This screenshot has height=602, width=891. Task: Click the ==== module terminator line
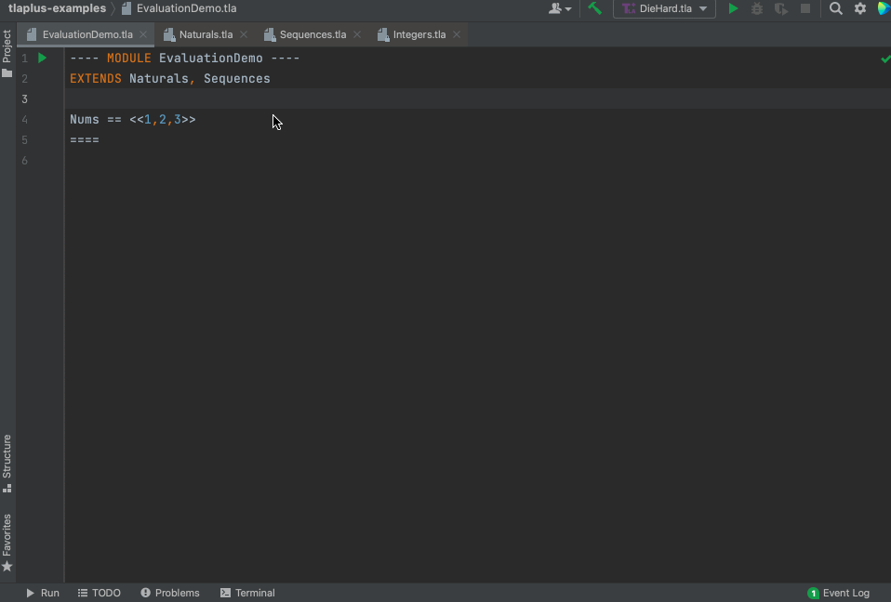84,139
